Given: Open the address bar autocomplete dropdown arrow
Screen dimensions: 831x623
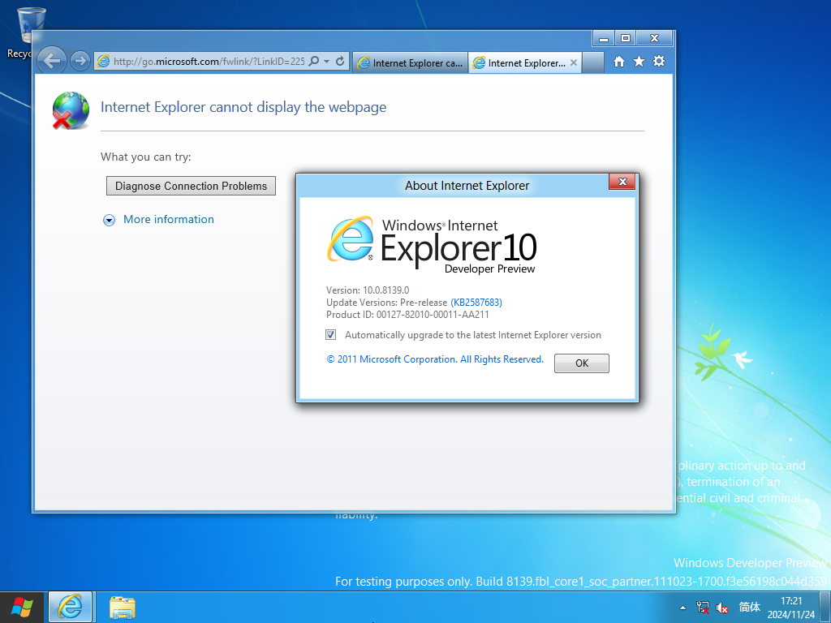Looking at the screenshot, I should (x=326, y=62).
